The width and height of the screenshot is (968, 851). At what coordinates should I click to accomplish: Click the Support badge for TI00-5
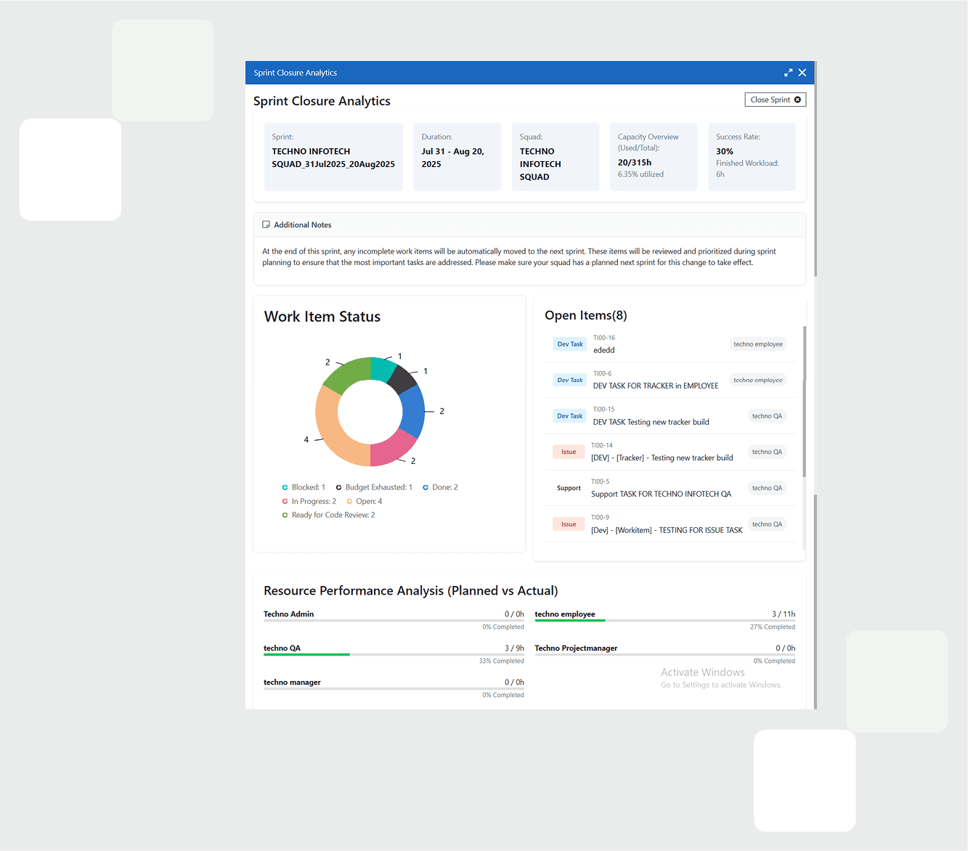569,488
